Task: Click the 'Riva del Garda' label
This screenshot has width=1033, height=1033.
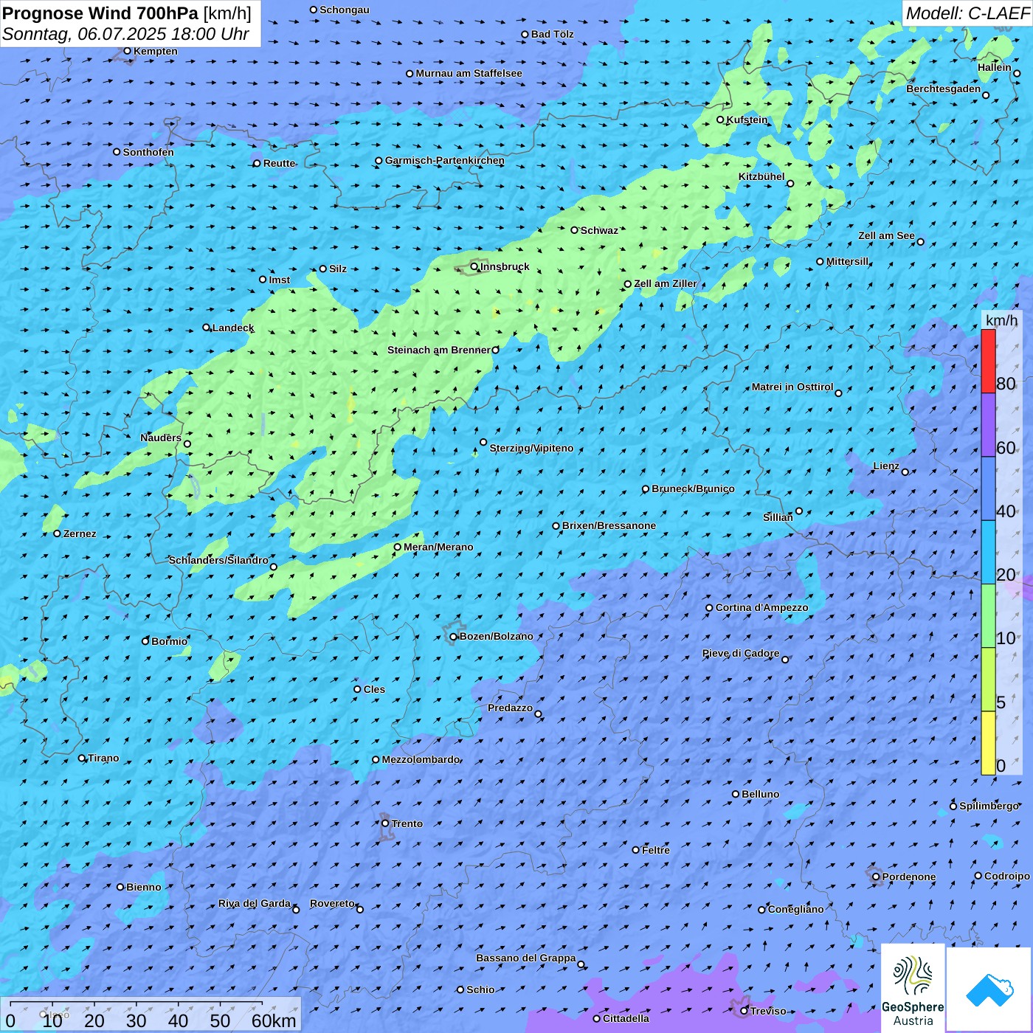Action: (255, 903)
